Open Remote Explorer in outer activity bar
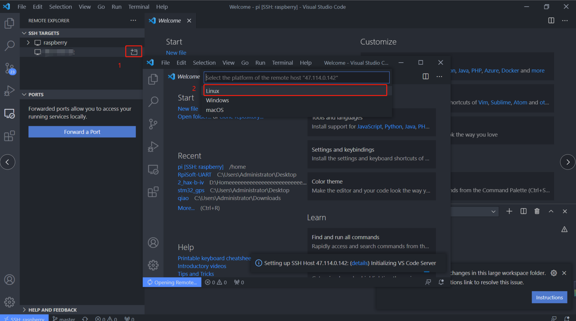 [10, 113]
